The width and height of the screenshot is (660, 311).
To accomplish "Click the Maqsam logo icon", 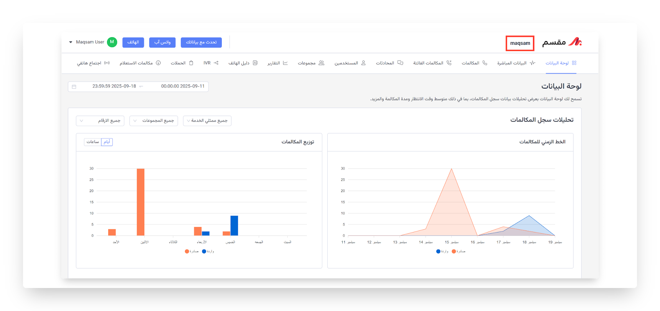I will coord(575,42).
